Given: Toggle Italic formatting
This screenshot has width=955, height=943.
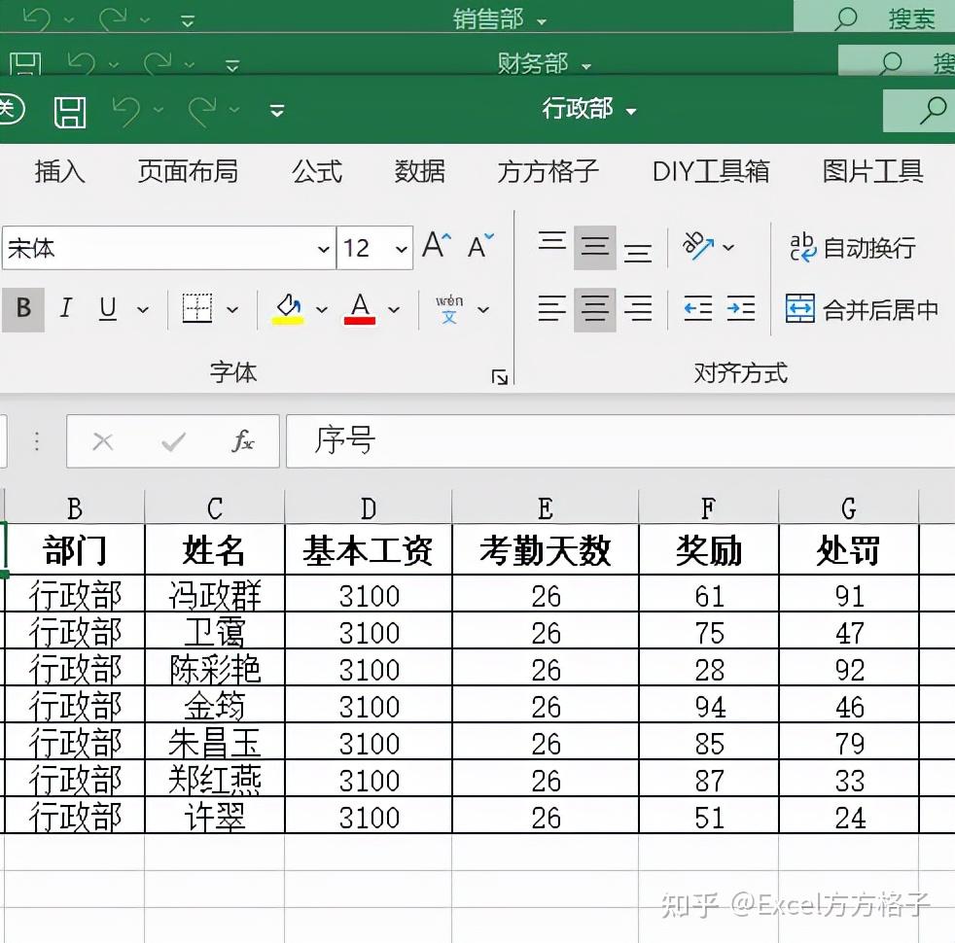Looking at the screenshot, I should (66, 308).
